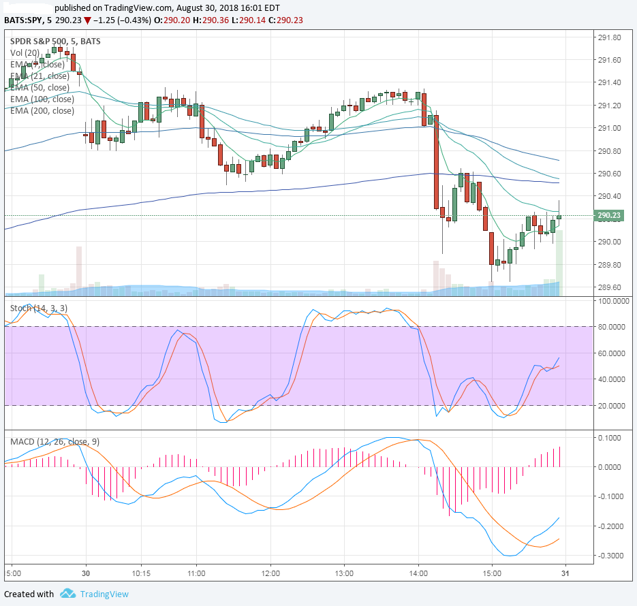Click the 0.1000 MACD axis label
Viewport: 637px width, 606px height.
[610, 438]
